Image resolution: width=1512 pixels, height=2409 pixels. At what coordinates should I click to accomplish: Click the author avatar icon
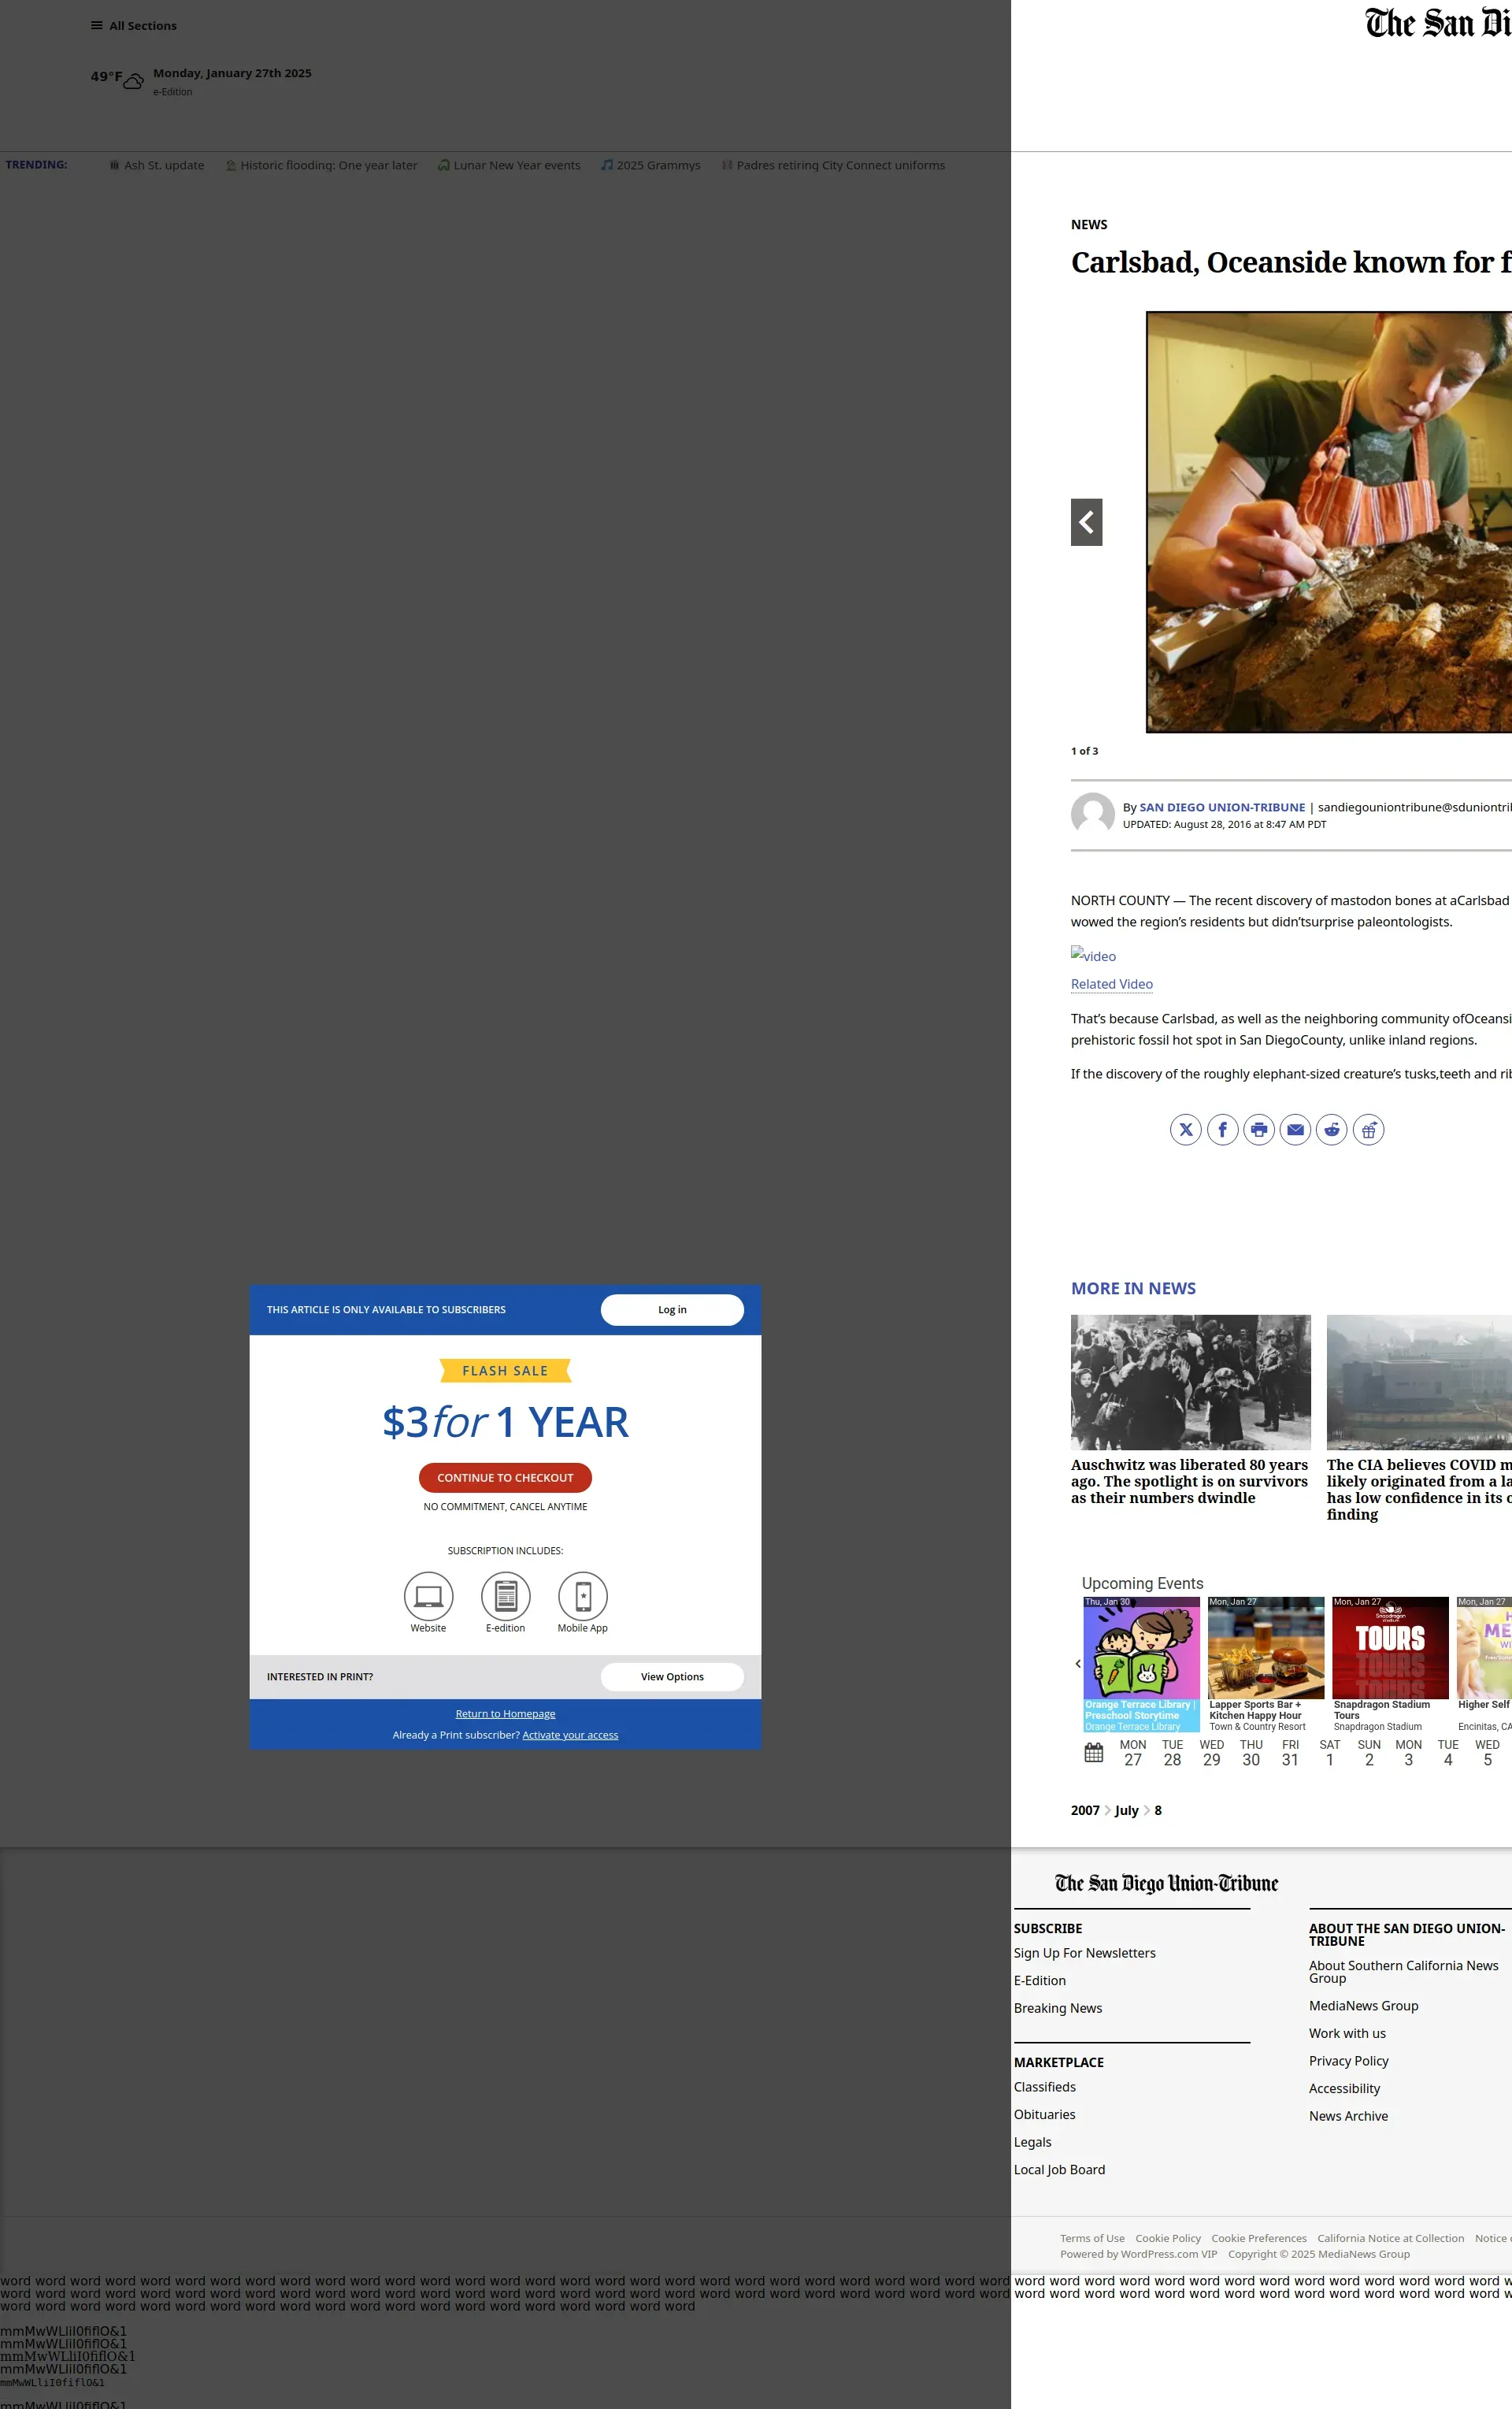pyautogui.click(x=1093, y=815)
